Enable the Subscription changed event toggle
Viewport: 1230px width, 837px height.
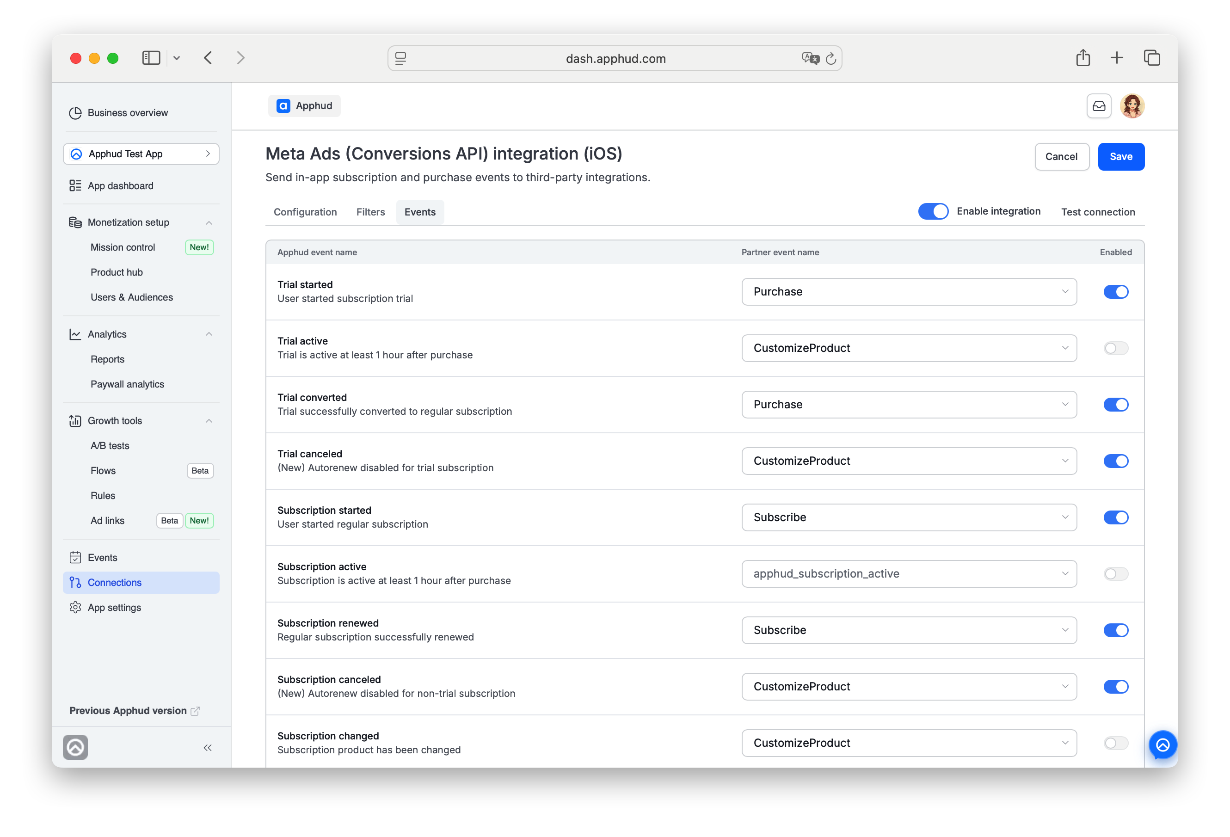click(1116, 743)
